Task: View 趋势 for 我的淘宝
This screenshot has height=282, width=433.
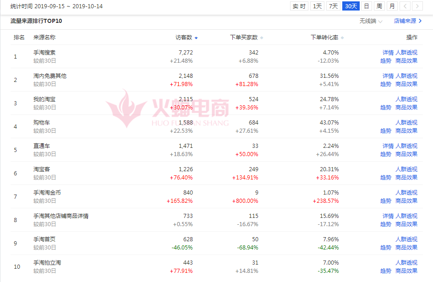Action: pyautogui.click(x=386, y=107)
